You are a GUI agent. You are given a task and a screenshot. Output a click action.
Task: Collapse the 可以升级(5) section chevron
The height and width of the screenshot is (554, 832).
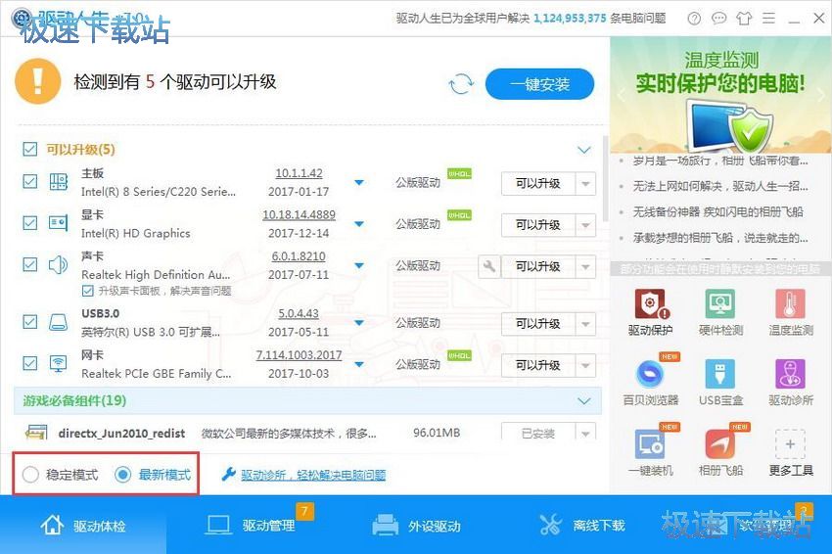pyautogui.click(x=584, y=150)
